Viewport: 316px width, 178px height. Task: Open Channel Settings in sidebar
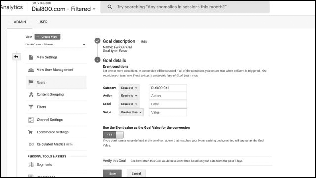click(56, 120)
